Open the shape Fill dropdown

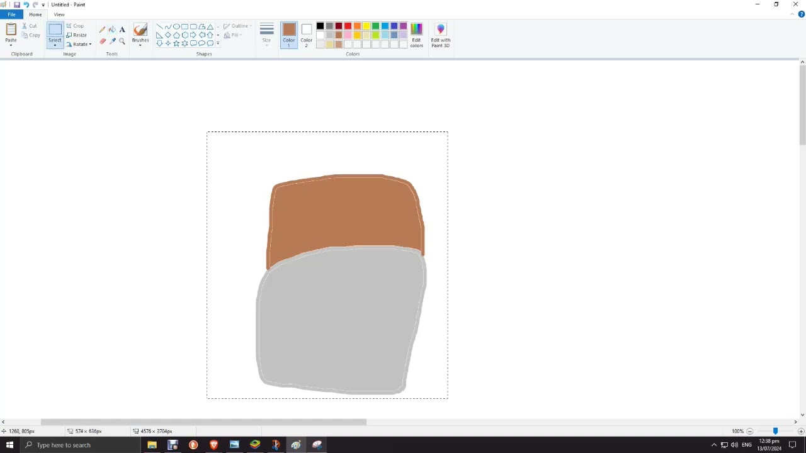point(233,35)
